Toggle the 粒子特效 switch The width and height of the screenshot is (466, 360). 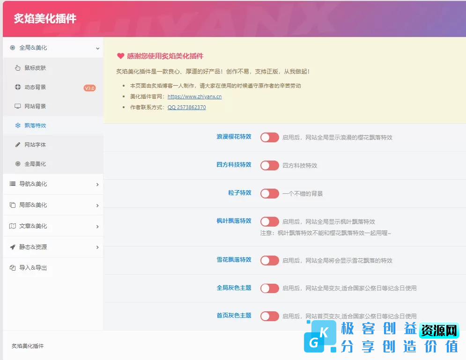coord(269,193)
